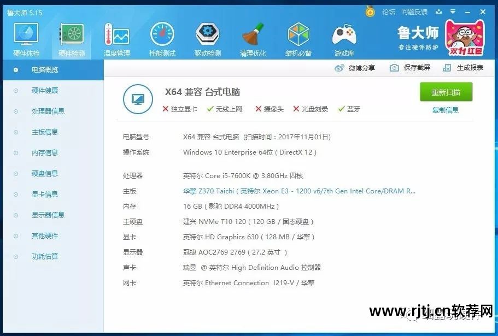Click the 复制信息 link
The image size is (498, 336).
click(x=446, y=110)
